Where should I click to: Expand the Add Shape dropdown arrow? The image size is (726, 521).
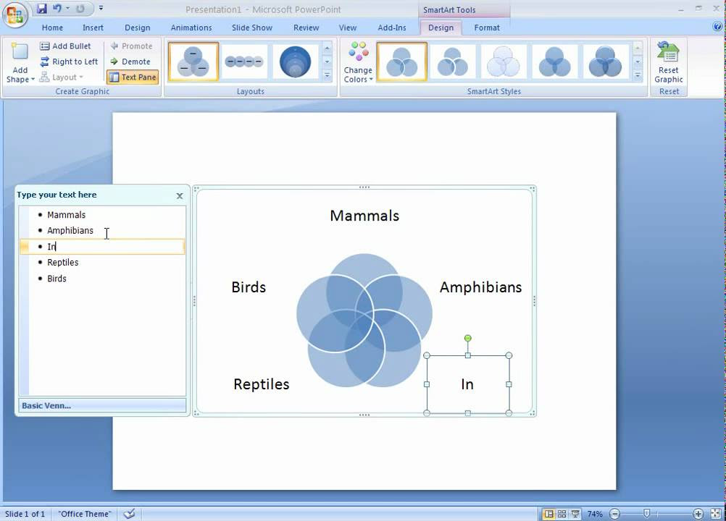33,80
